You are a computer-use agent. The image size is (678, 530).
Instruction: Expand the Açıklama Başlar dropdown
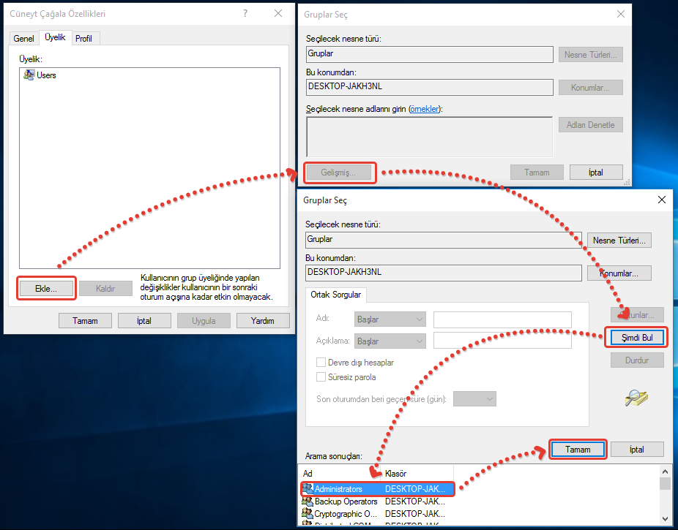(x=390, y=341)
